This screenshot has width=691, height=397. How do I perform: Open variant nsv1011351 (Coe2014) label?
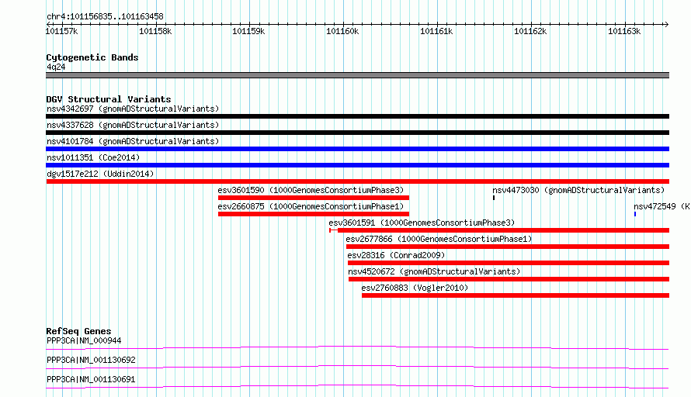pos(93,157)
